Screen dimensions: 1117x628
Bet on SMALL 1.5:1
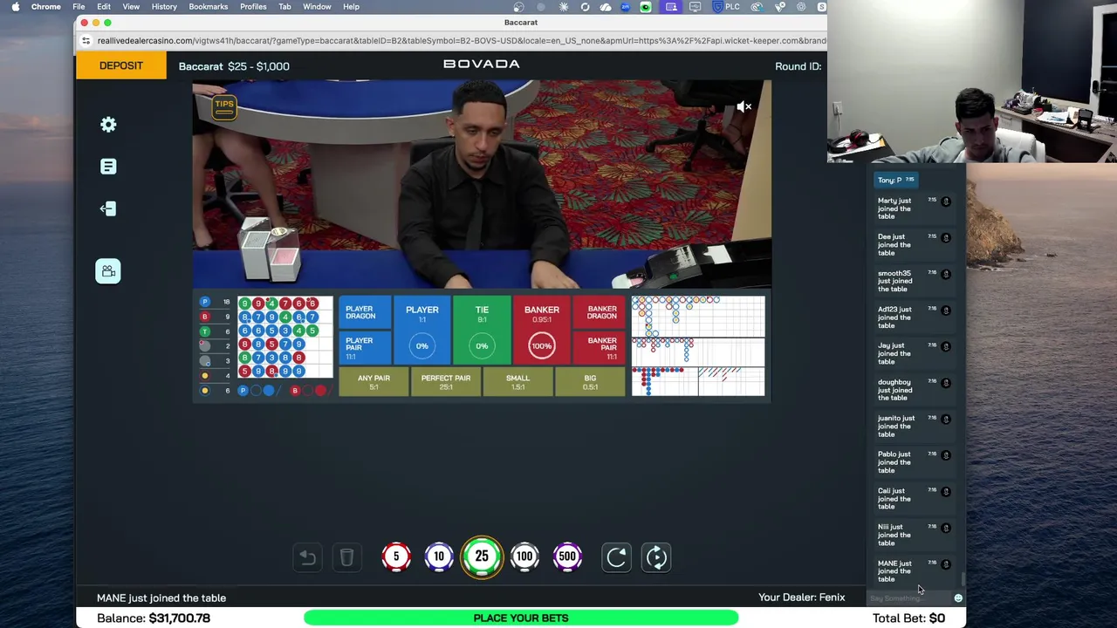click(x=517, y=382)
